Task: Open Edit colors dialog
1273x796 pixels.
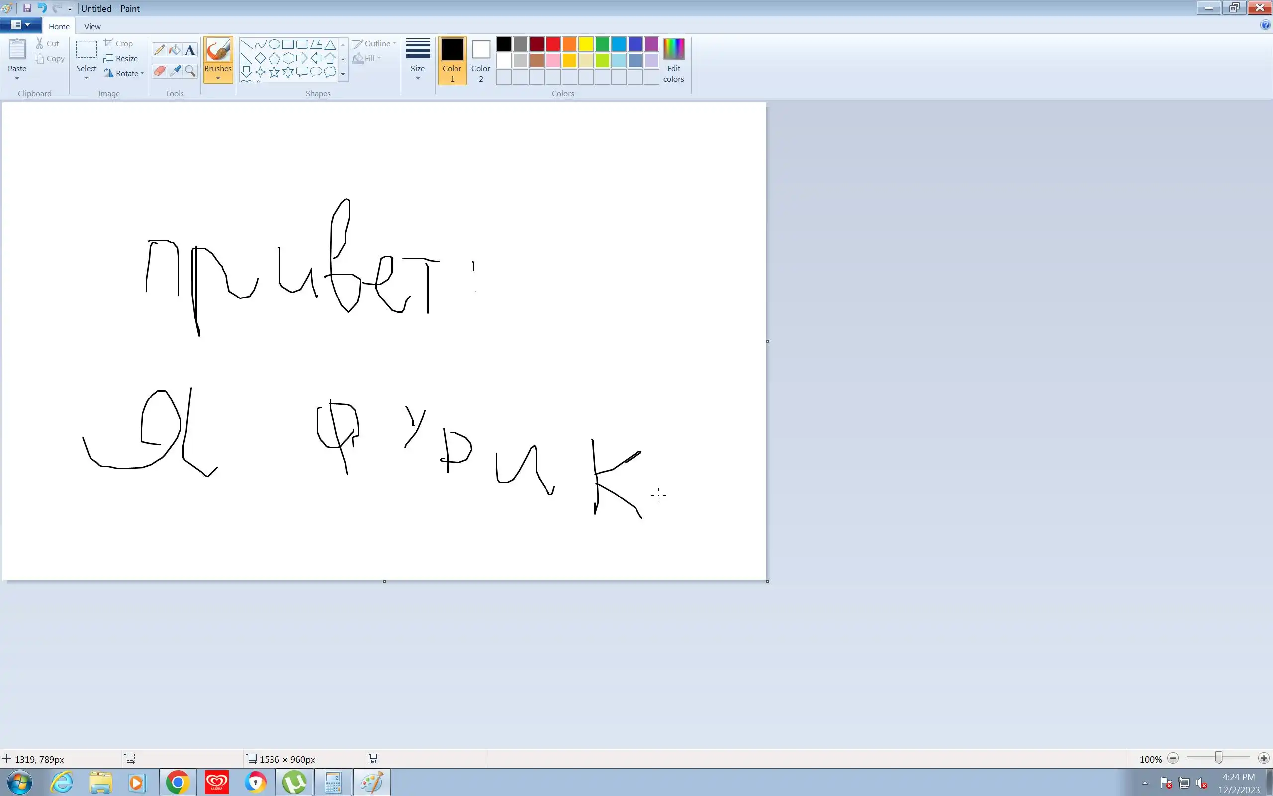Action: pyautogui.click(x=673, y=60)
